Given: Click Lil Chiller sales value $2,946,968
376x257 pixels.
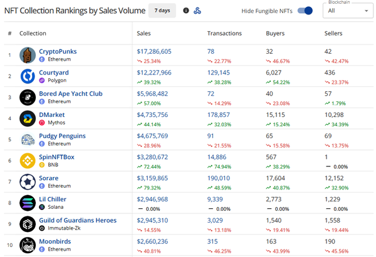Looking at the screenshot, I should (152, 199).
